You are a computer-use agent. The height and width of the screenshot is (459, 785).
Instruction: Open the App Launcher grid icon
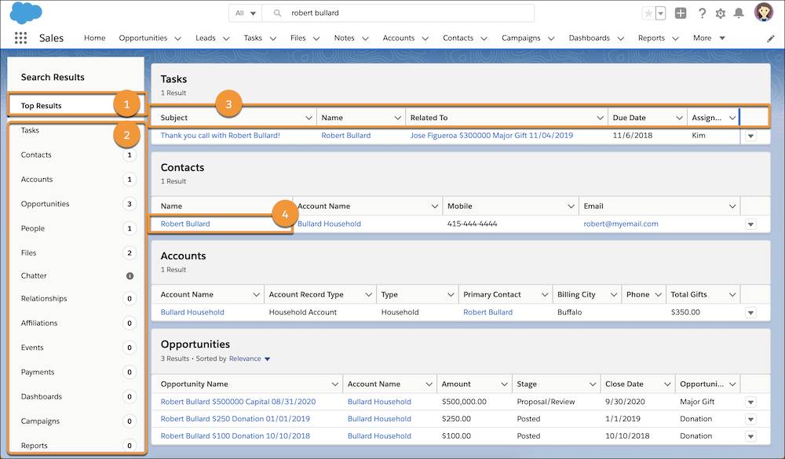[20, 38]
